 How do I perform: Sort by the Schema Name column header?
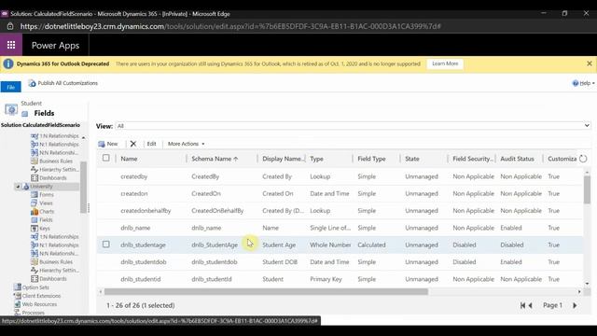[215, 159]
